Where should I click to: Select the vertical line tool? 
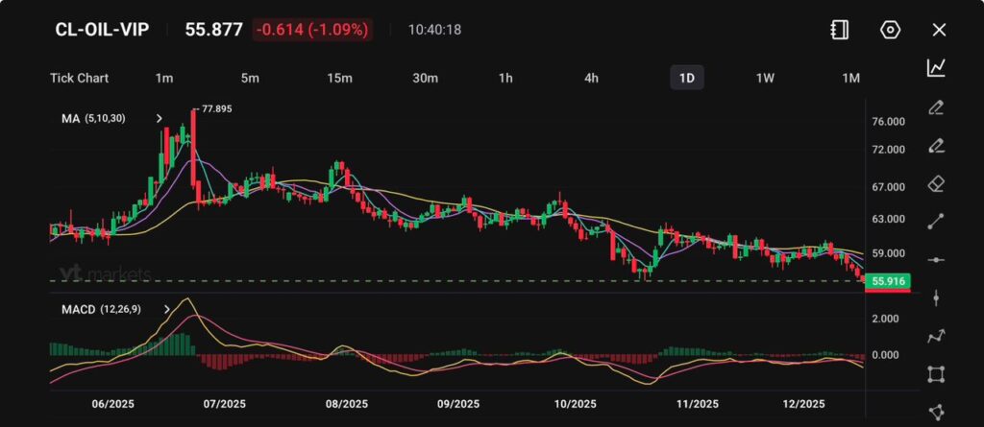pos(936,297)
